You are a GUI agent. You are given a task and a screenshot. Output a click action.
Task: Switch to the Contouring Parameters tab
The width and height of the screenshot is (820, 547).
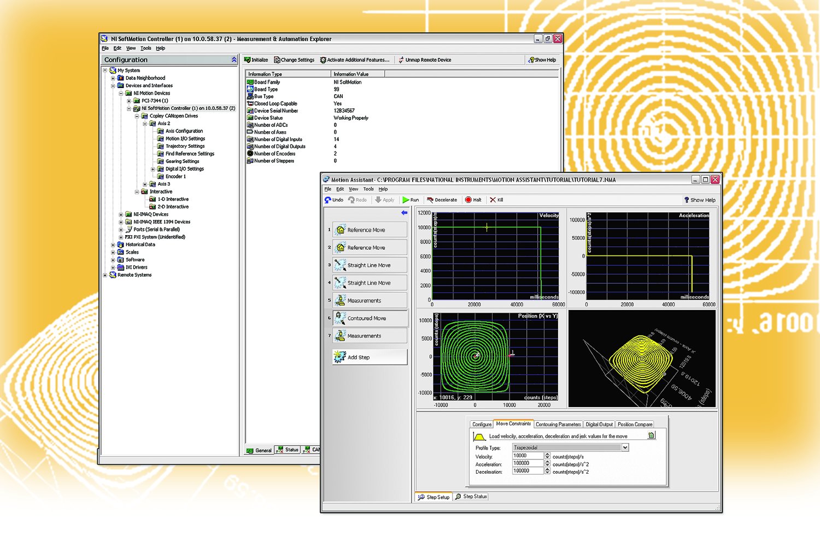pos(558,424)
